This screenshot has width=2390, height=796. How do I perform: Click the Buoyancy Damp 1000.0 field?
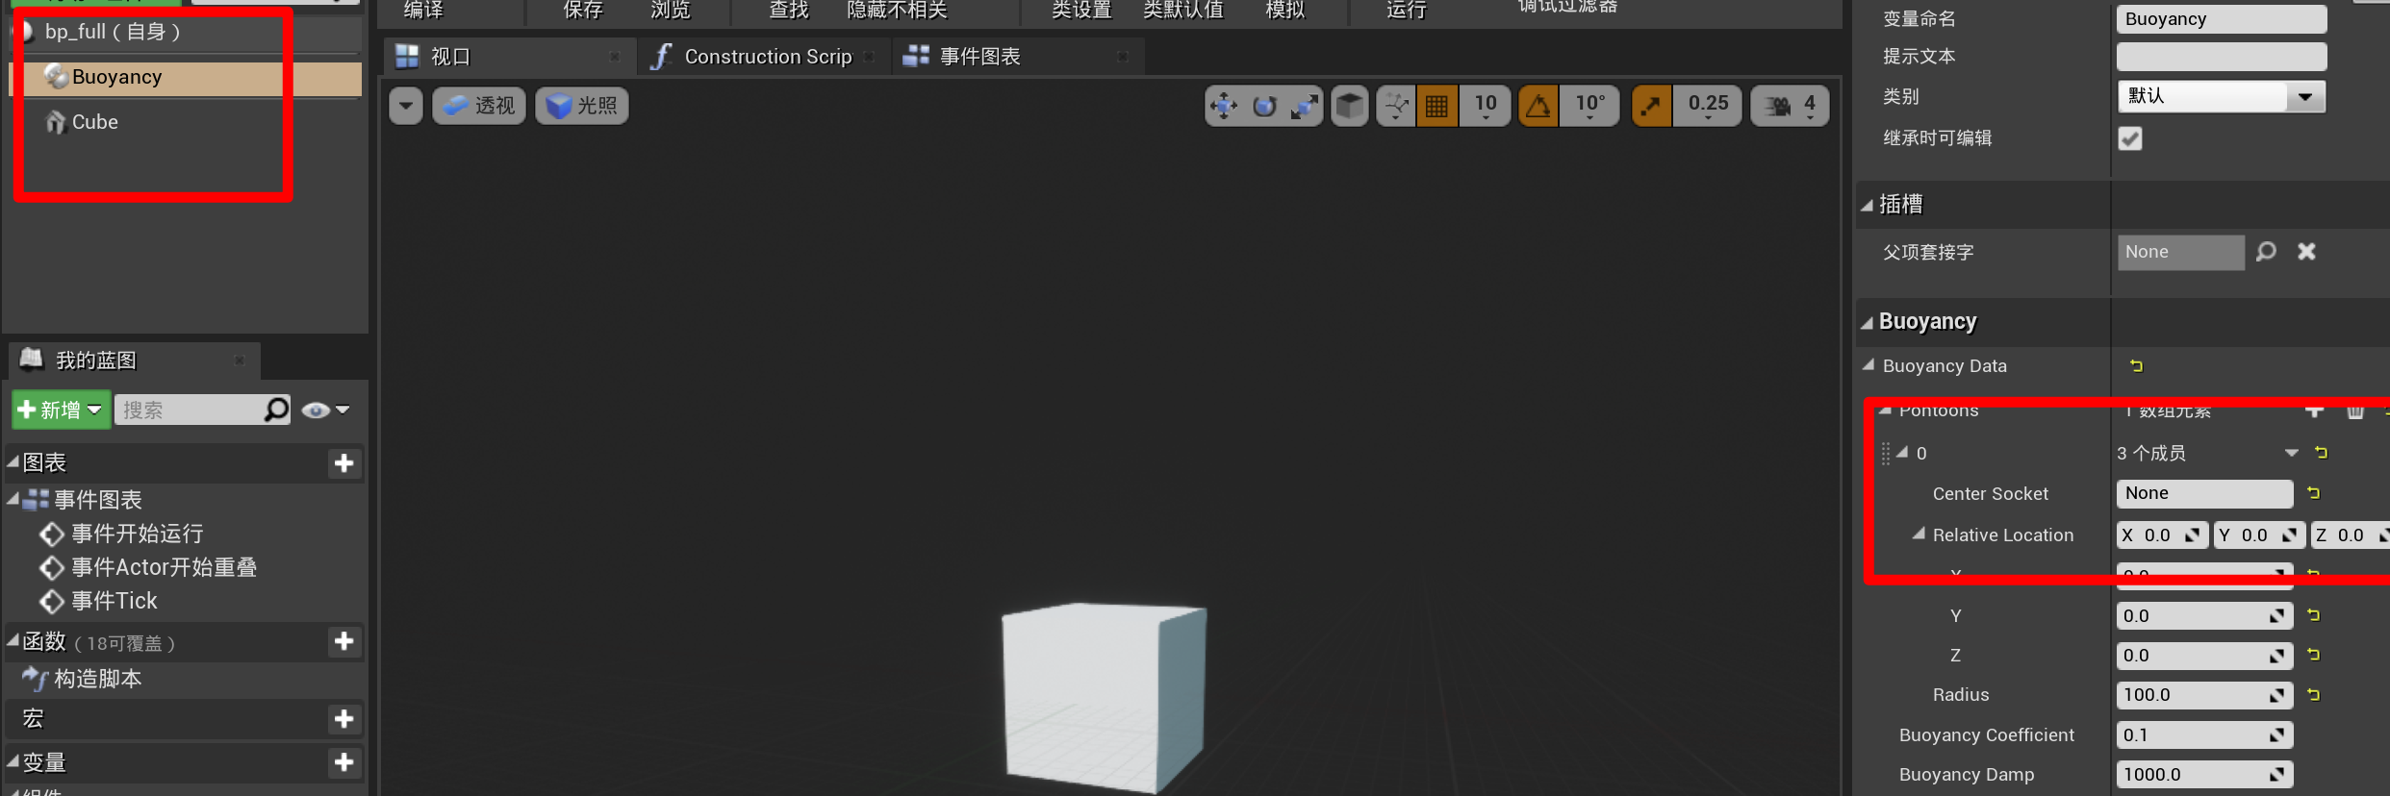[2204, 775]
